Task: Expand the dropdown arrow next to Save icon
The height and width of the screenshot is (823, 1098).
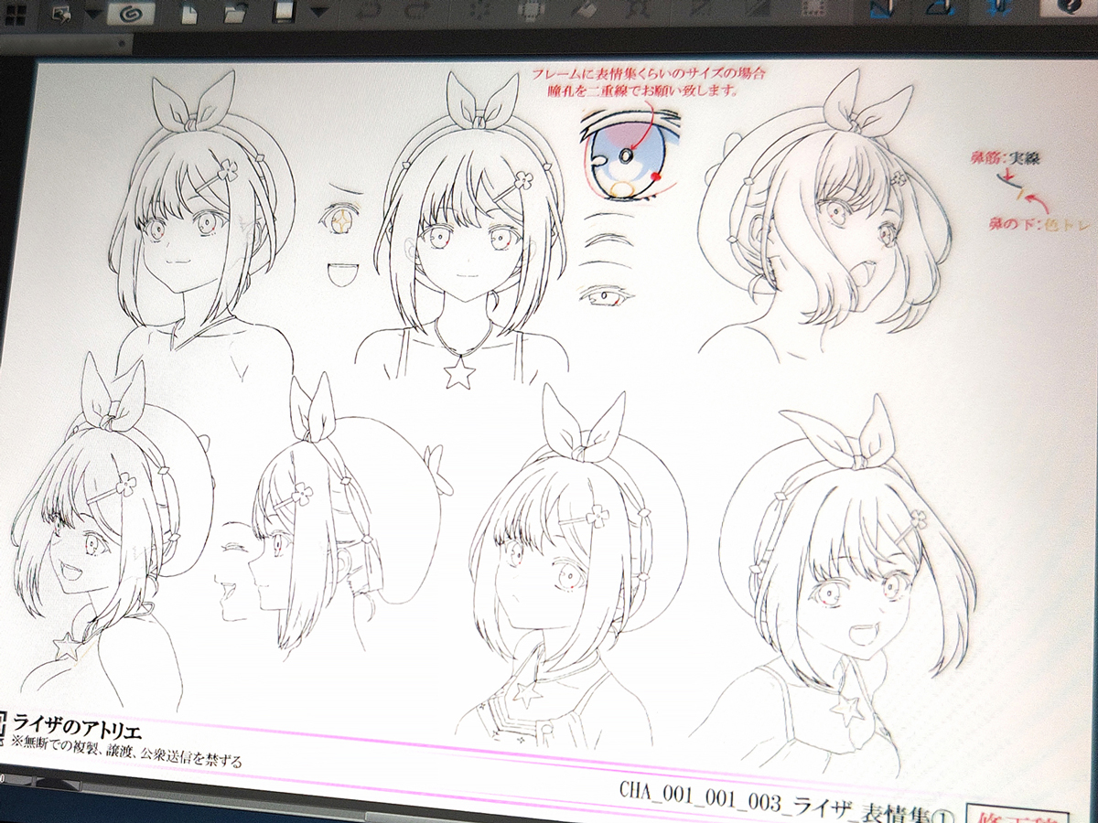Action: pyautogui.click(x=319, y=12)
